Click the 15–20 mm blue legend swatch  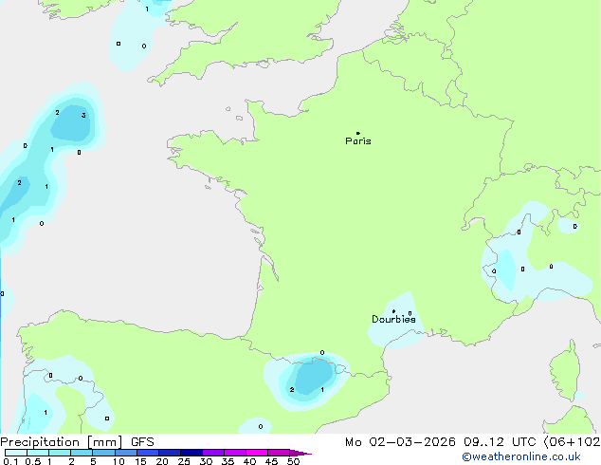[x=147, y=453]
